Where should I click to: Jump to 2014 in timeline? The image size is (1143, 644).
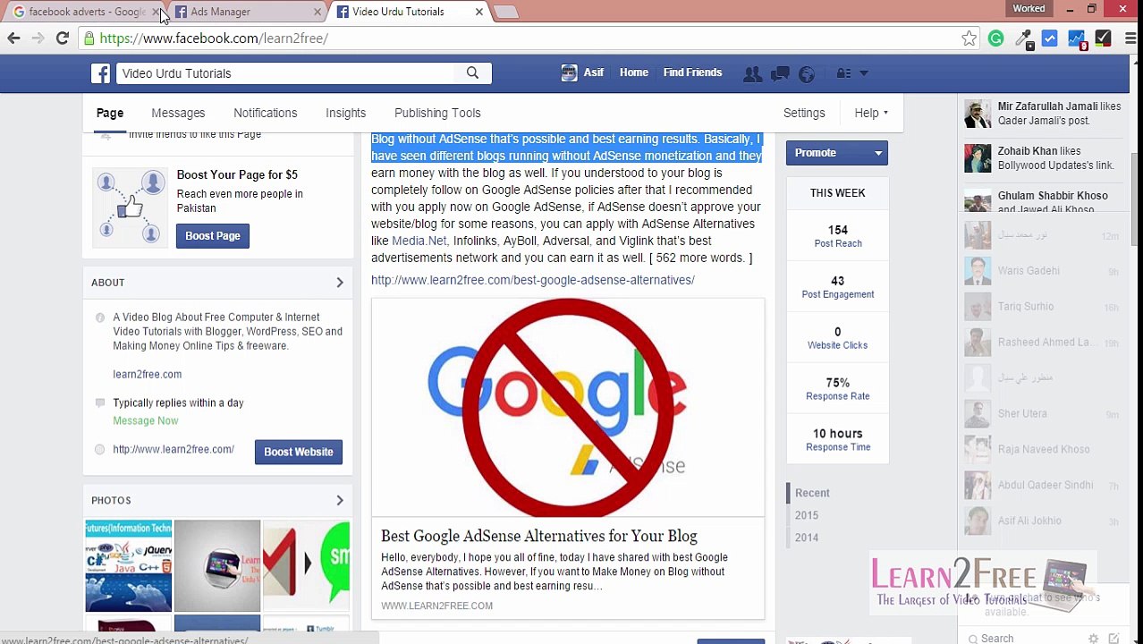point(807,538)
